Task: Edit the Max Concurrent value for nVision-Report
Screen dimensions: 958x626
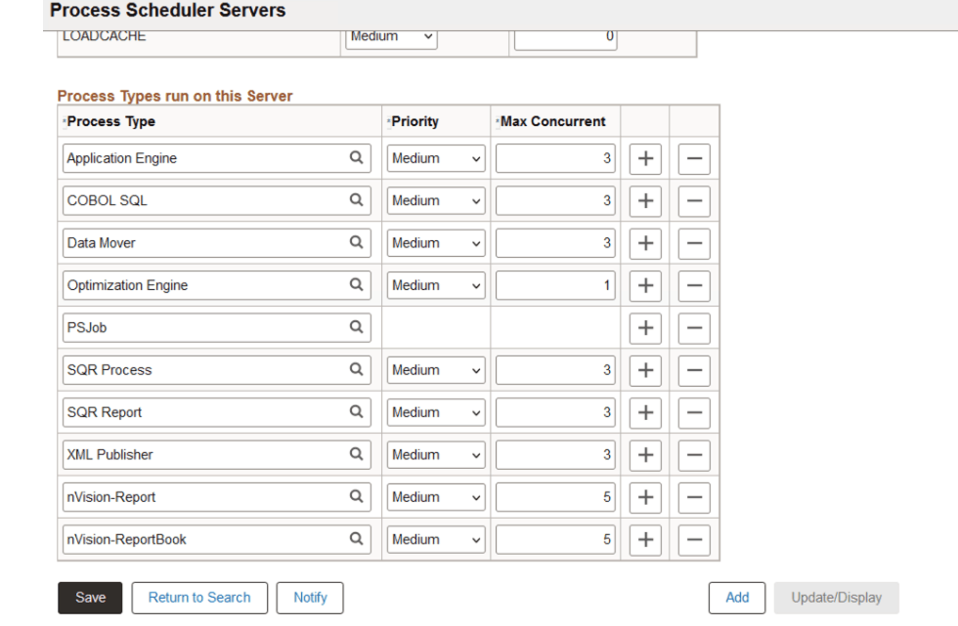Action: tap(555, 496)
